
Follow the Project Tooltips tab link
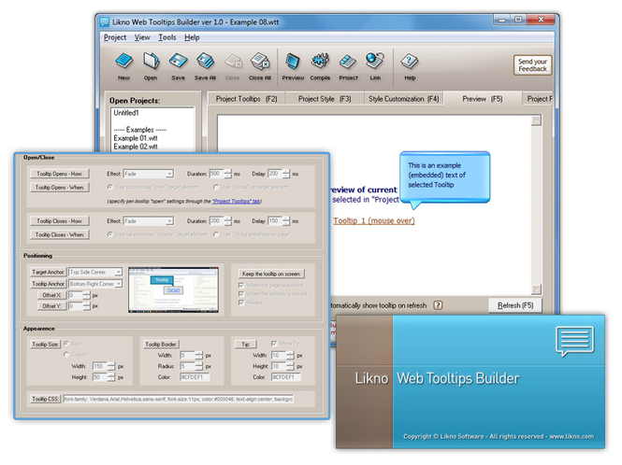point(237,201)
